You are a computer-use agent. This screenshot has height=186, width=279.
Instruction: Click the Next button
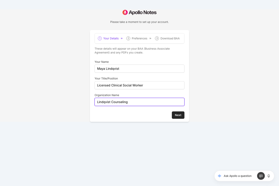pos(178,115)
